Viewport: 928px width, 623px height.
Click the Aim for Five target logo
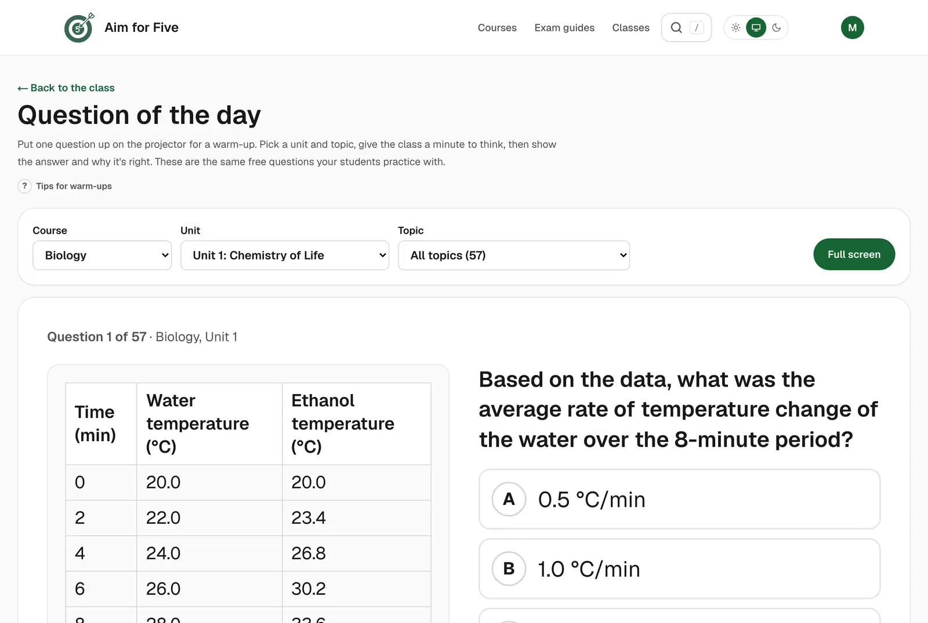click(x=79, y=27)
